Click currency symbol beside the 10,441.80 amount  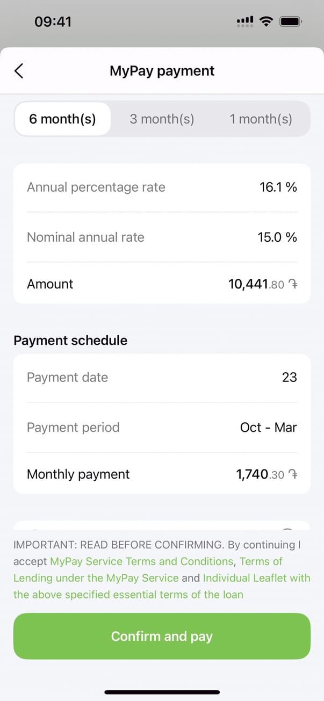pyautogui.click(x=293, y=284)
